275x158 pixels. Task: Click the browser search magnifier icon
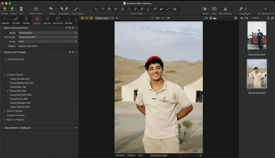(268, 18)
